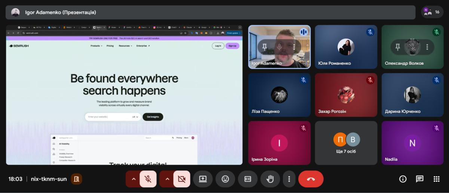The width and height of the screenshot is (449, 193).
Task: Open the present screen option
Action: coord(203,179)
